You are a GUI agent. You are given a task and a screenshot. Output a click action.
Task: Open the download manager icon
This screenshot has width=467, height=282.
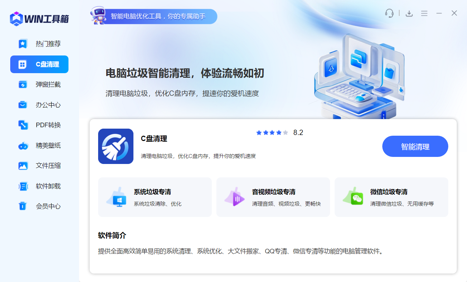[409, 13]
